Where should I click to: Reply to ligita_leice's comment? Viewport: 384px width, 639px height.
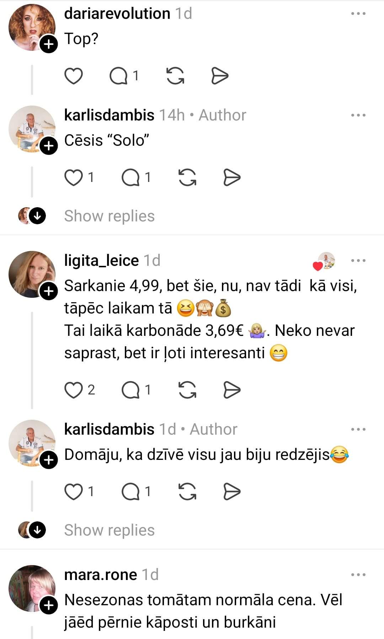click(131, 390)
